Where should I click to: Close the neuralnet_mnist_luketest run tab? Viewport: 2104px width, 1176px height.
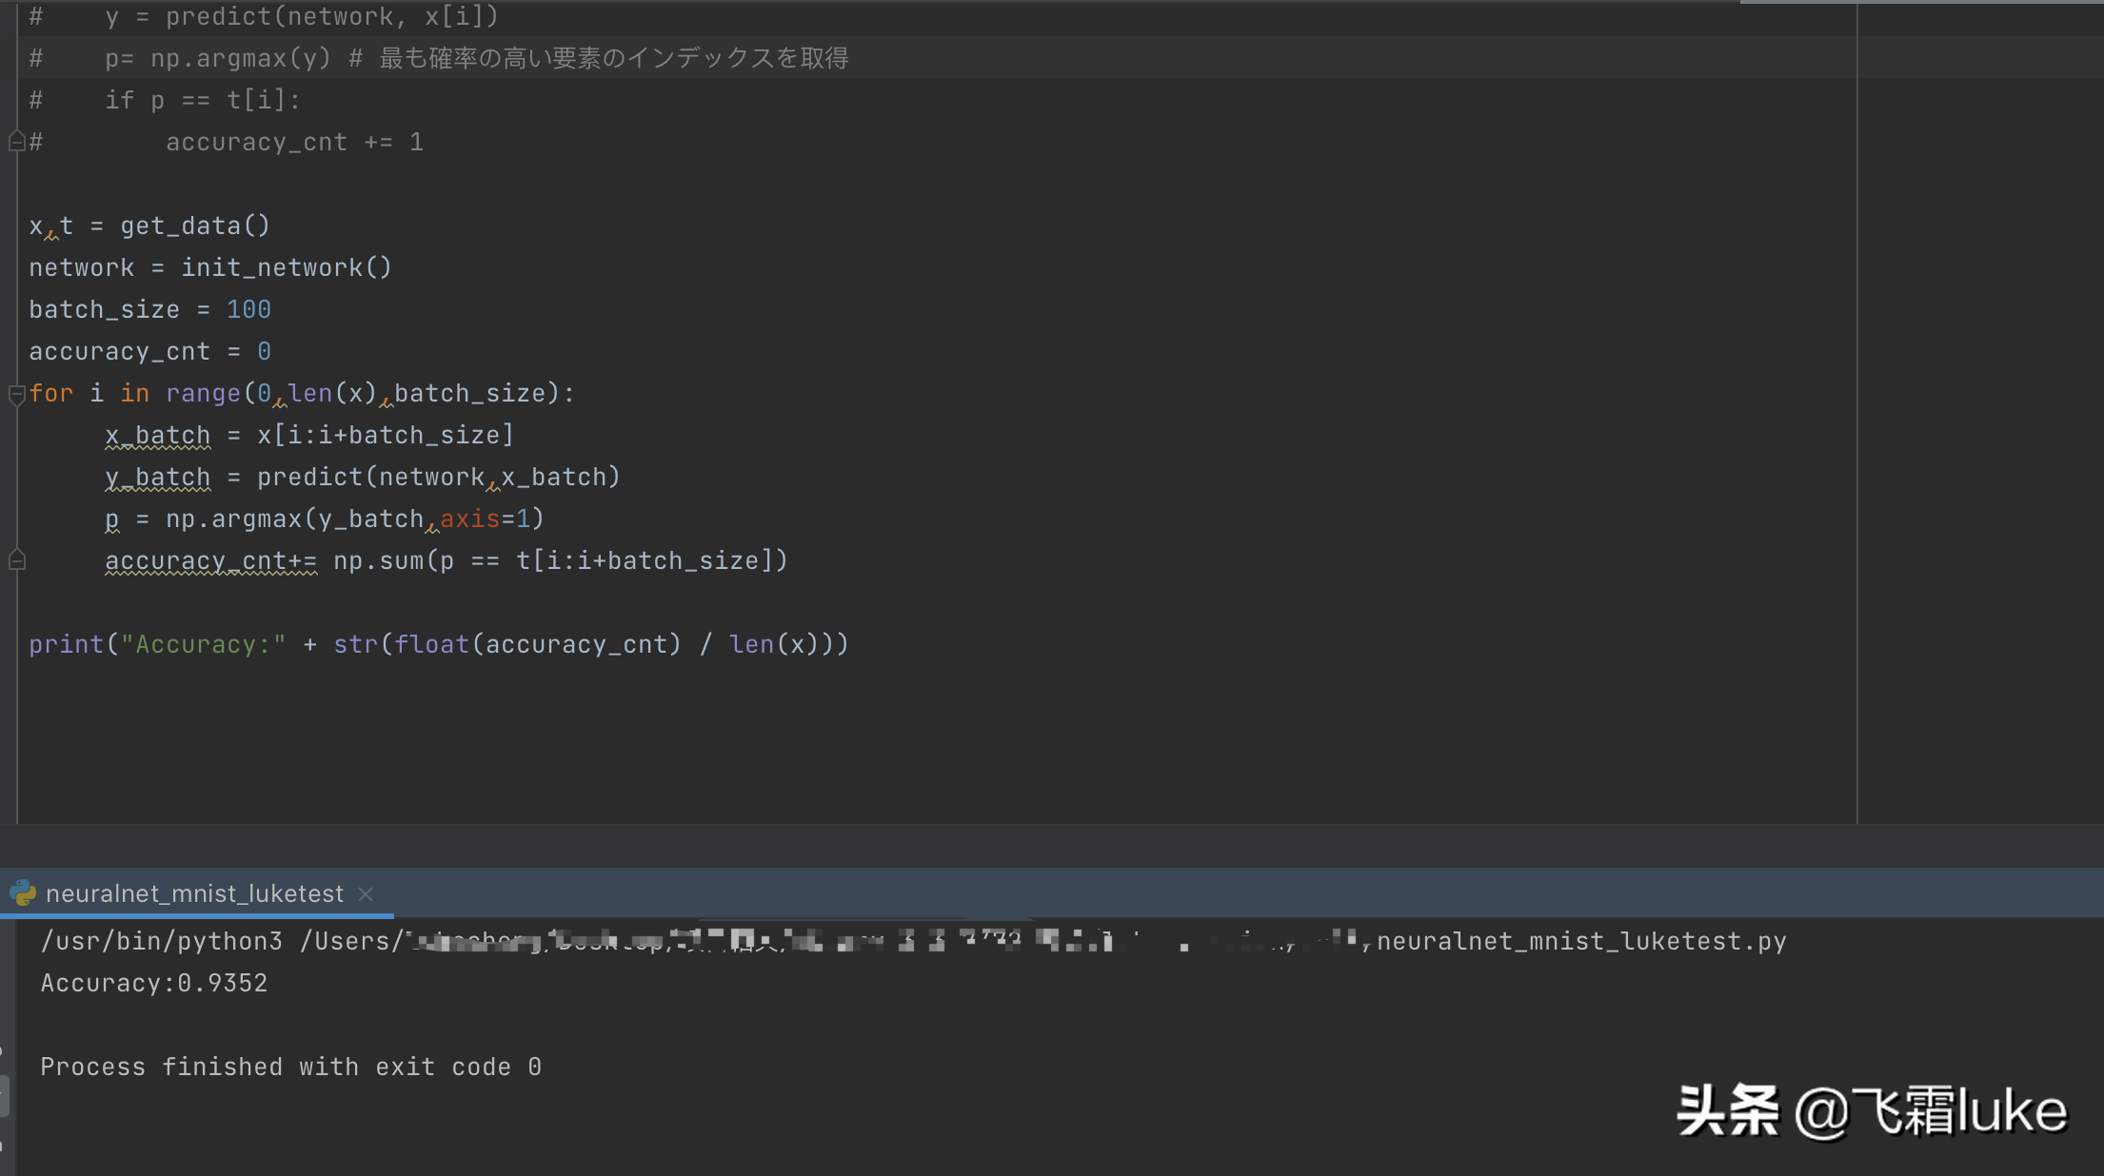pyautogui.click(x=366, y=893)
